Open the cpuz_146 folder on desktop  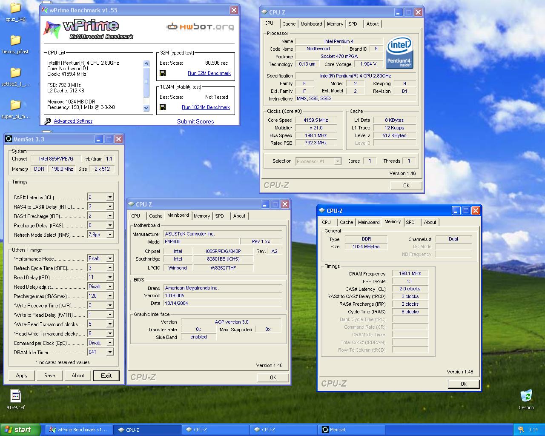pyautogui.click(x=15, y=8)
